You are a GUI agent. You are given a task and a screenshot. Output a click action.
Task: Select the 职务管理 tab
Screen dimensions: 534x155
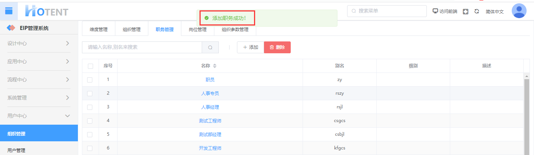[165, 29]
